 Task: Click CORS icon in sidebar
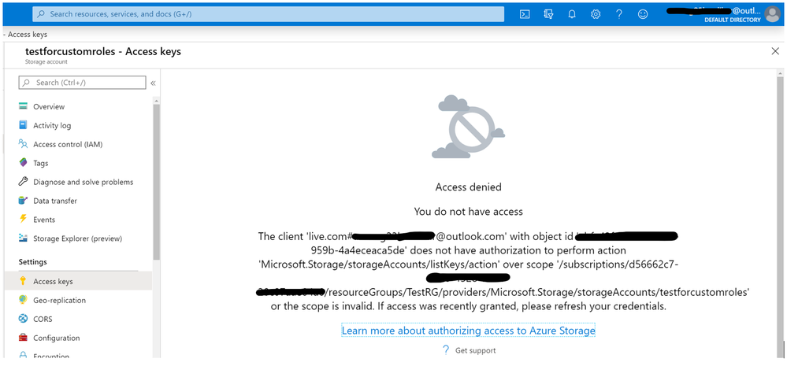[23, 319]
